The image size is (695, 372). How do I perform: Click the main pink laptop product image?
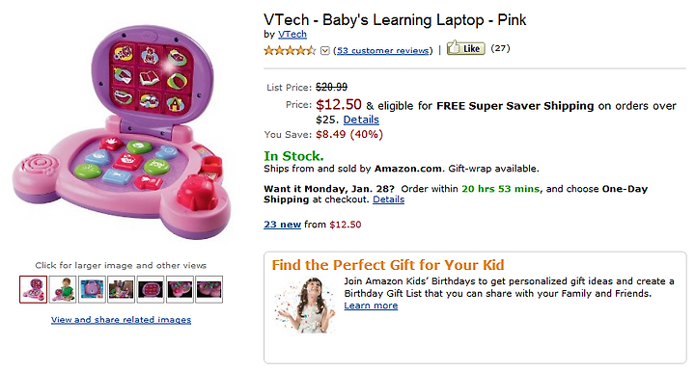click(122, 132)
